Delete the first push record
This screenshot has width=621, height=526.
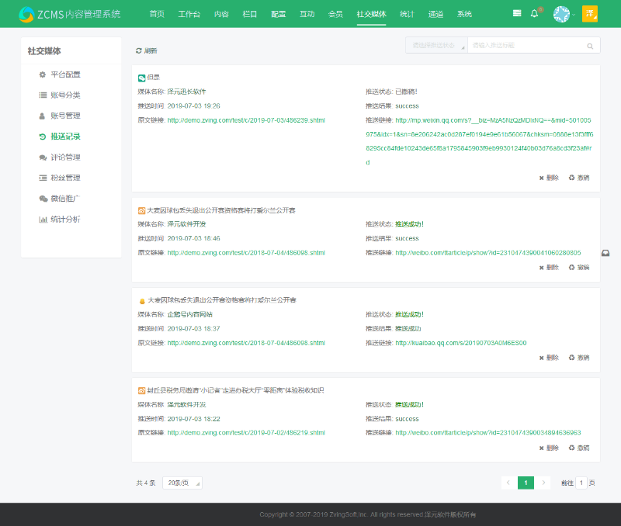click(x=549, y=178)
